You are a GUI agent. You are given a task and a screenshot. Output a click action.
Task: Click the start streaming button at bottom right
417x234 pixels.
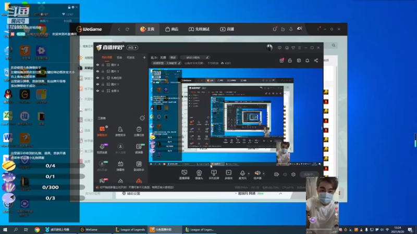pyautogui.click(x=309, y=174)
